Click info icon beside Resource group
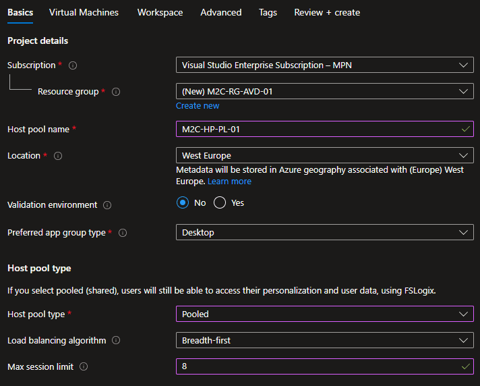Screen dimensions: 480x386 coord(116,92)
